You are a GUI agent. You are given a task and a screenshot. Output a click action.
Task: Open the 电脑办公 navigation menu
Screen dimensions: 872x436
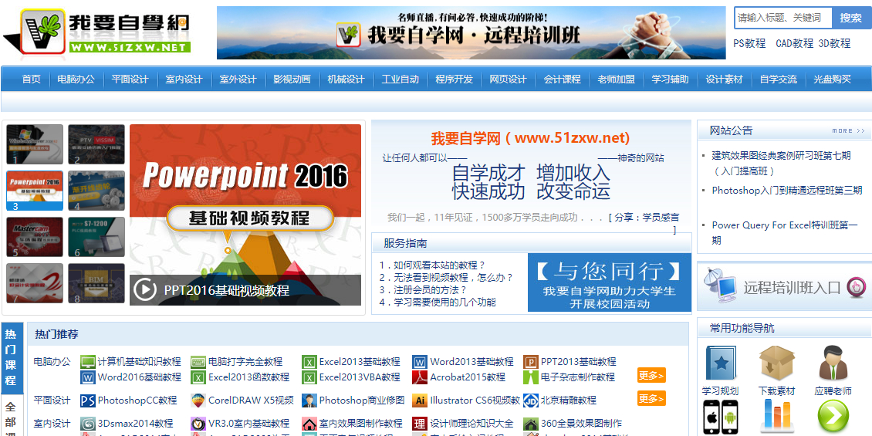(x=76, y=79)
